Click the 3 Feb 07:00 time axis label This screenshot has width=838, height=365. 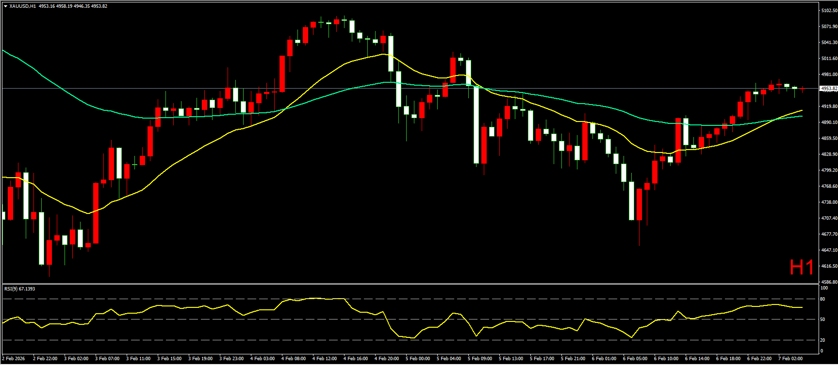pyautogui.click(x=107, y=359)
